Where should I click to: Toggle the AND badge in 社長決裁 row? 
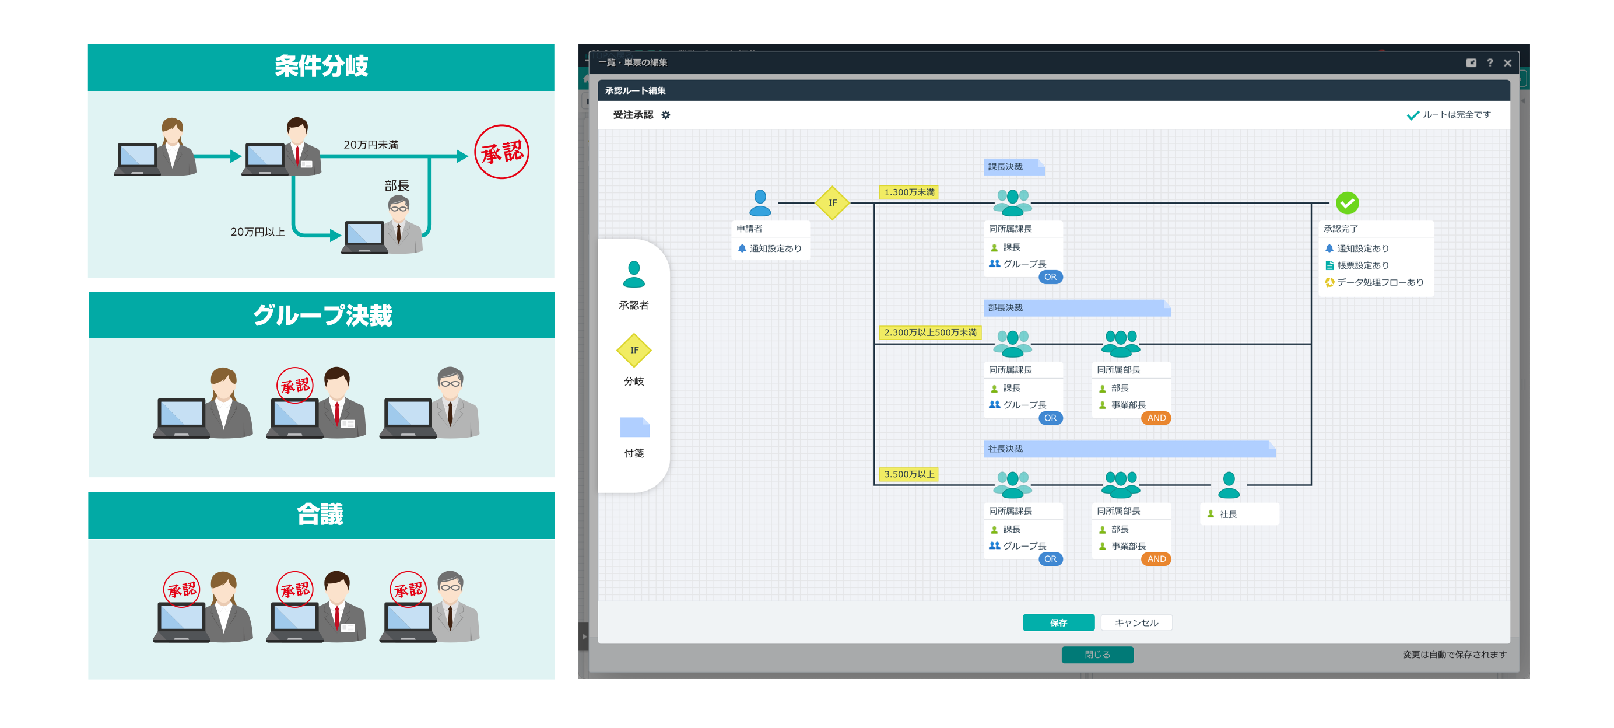pyautogui.click(x=1156, y=559)
